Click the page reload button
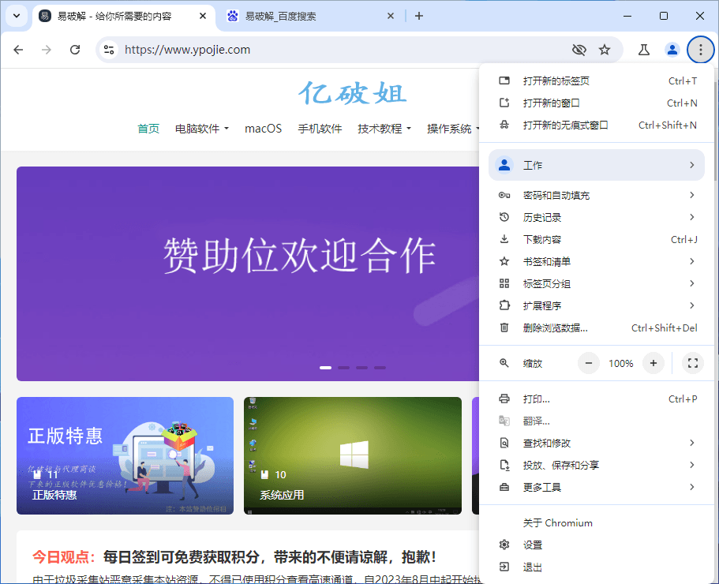Screen dimensions: 719x584 [x=75, y=50]
